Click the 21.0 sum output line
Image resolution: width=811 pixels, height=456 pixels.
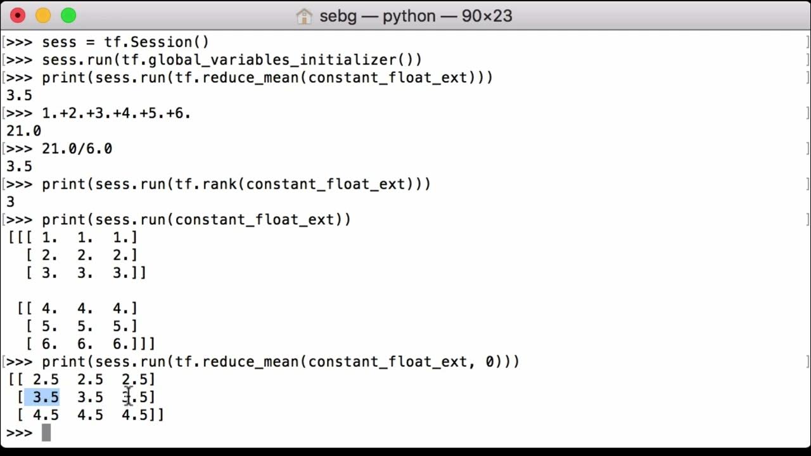point(23,131)
